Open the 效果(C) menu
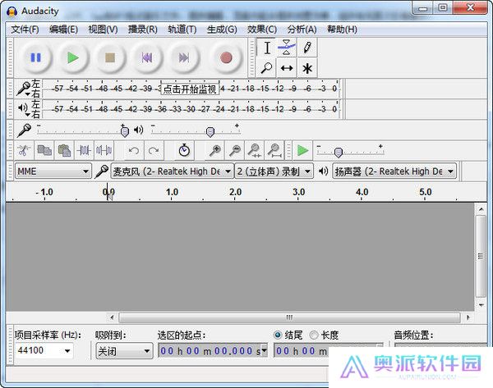The image size is (493, 388). (261, 30)
